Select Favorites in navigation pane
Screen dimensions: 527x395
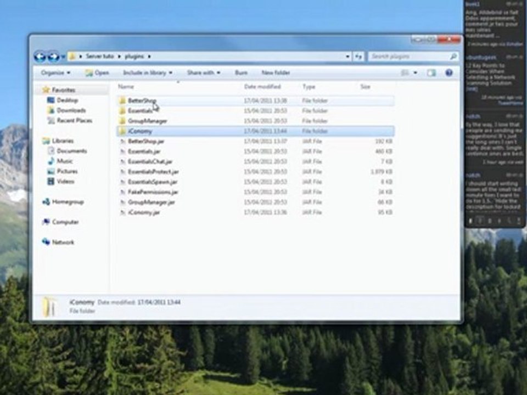(x=64, y=89)
